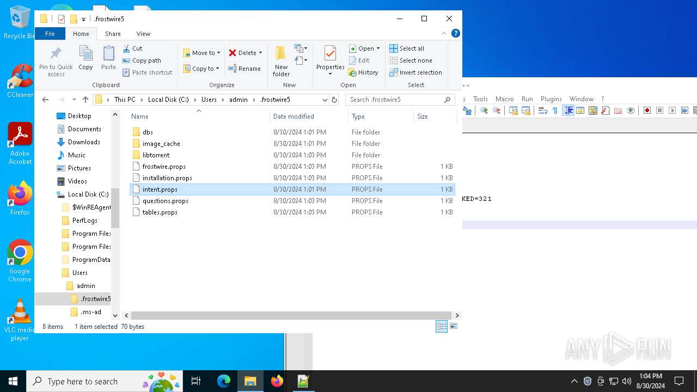Click Copy path in ribbon
This screenshot has width=697, height=392.
[x=142, y=60]
